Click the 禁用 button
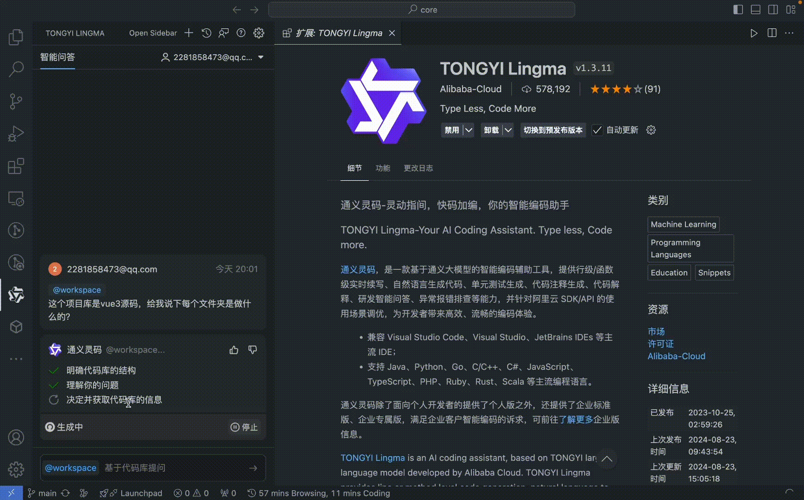Image resolution: width=804 pixels, height=500 pixels. [x=452, y=130]
